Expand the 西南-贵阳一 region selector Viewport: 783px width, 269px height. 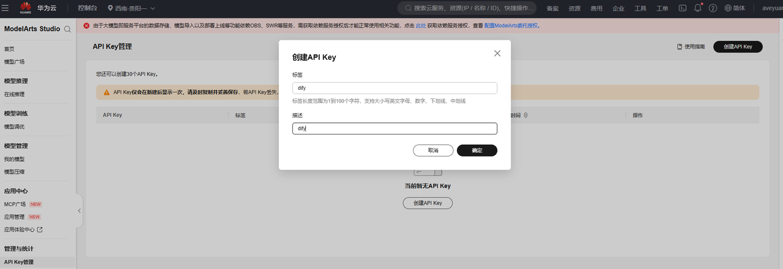click(x=132, y=9)
